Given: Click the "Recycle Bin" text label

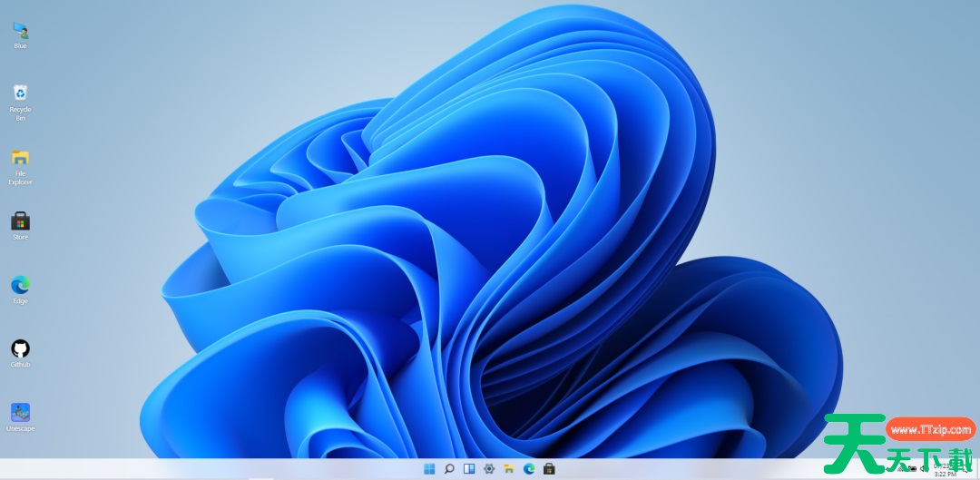Looking at the screenshot, I should 20,113.
